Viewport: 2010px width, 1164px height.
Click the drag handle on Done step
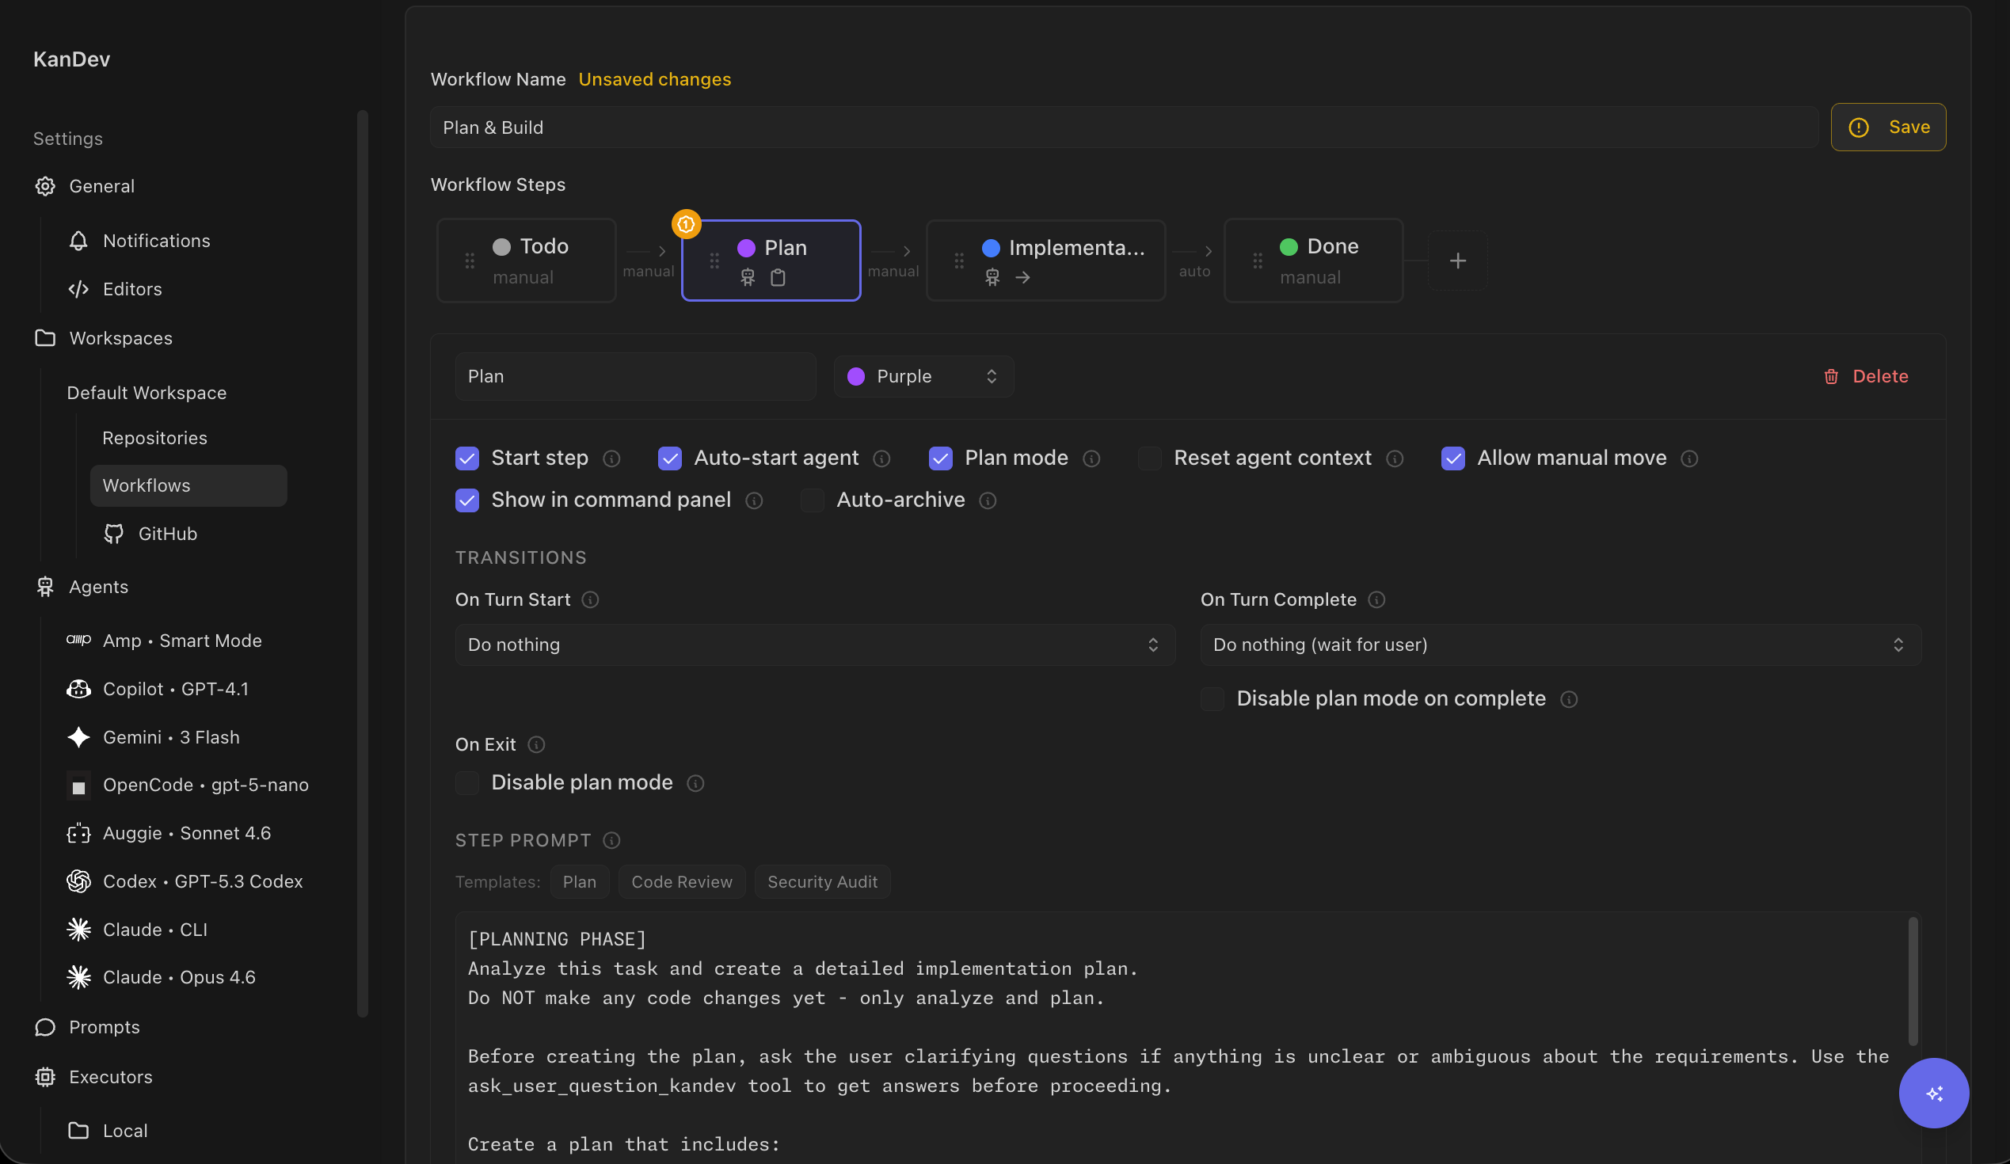(x=1257, y=261)
